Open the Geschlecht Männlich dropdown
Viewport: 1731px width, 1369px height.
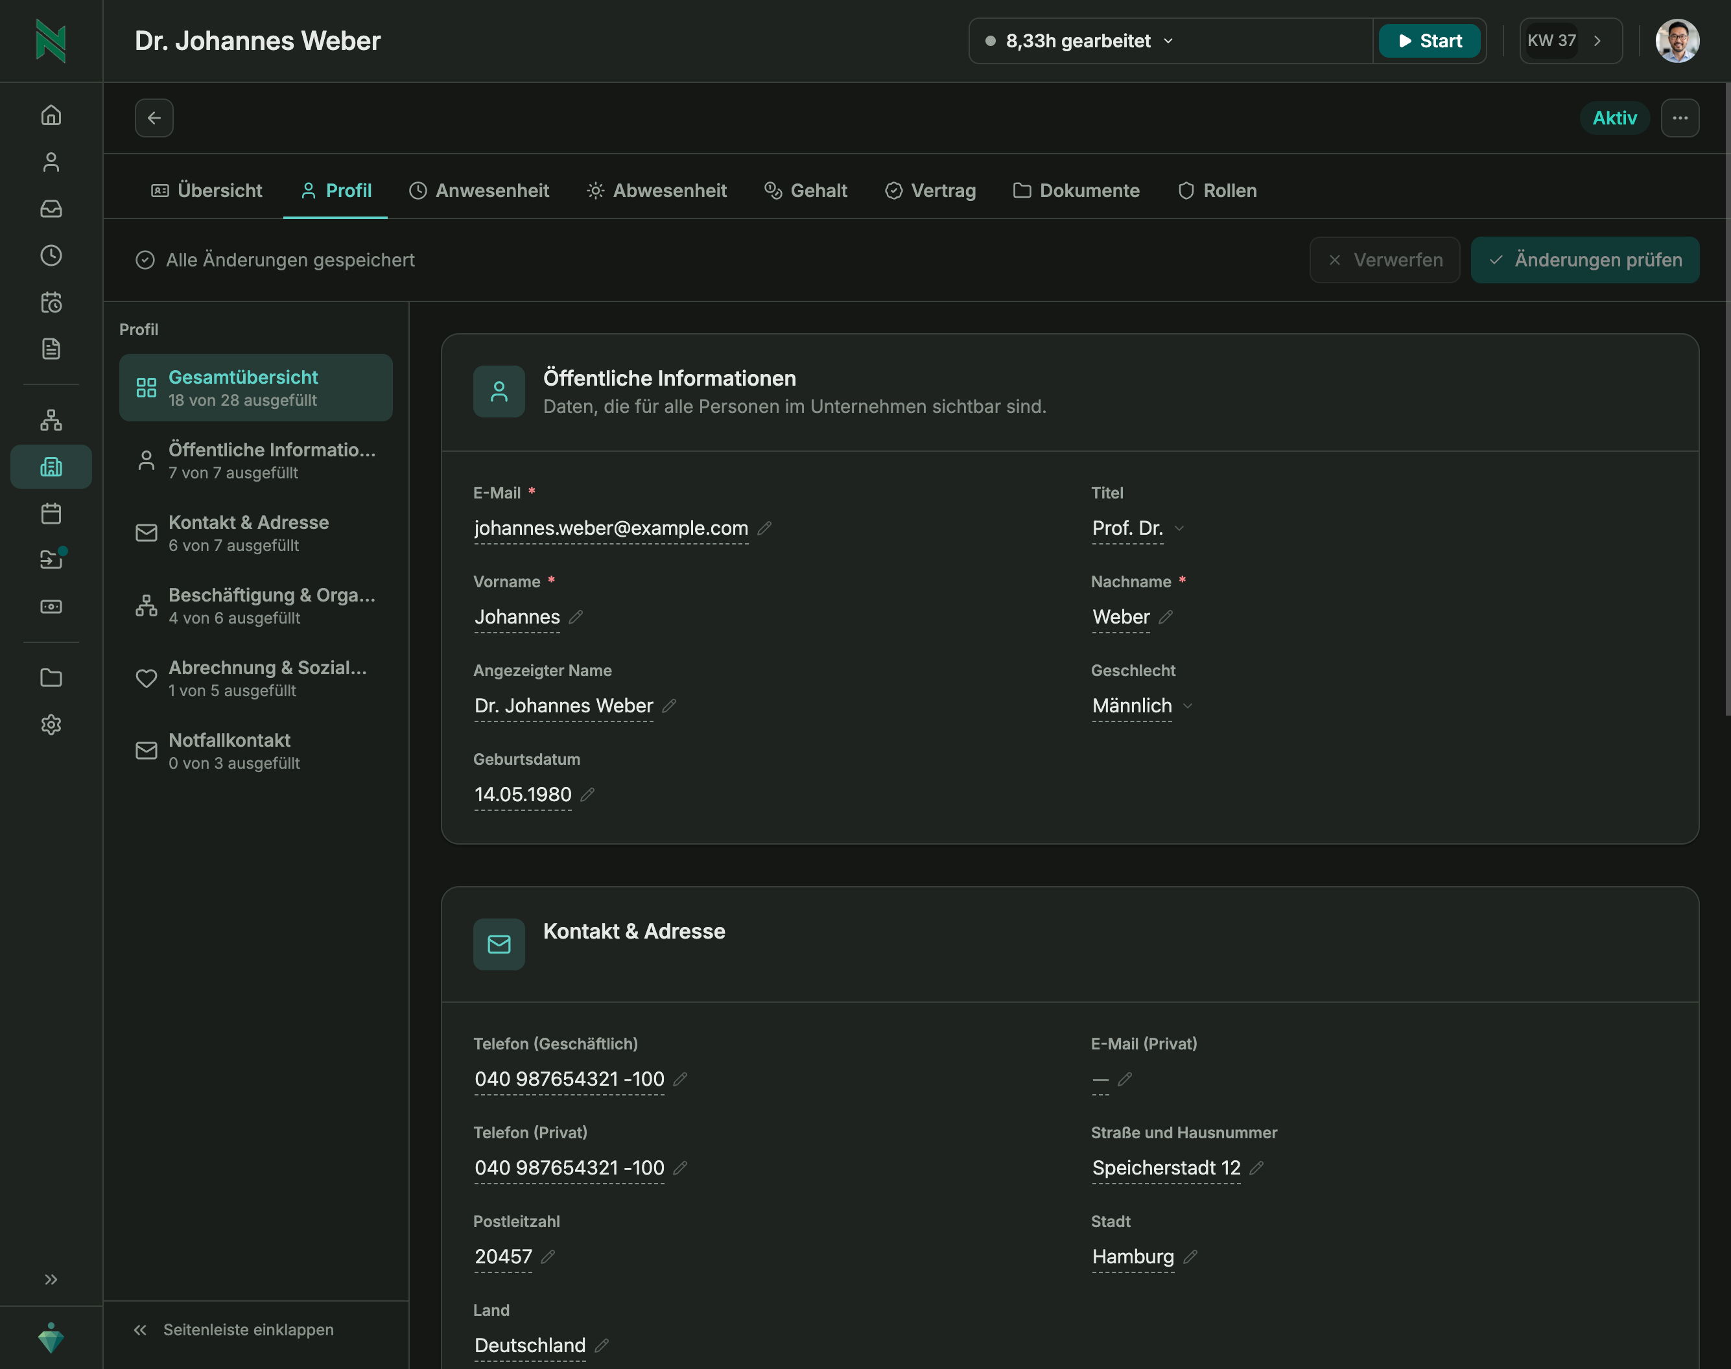(x=1142, y=706)
